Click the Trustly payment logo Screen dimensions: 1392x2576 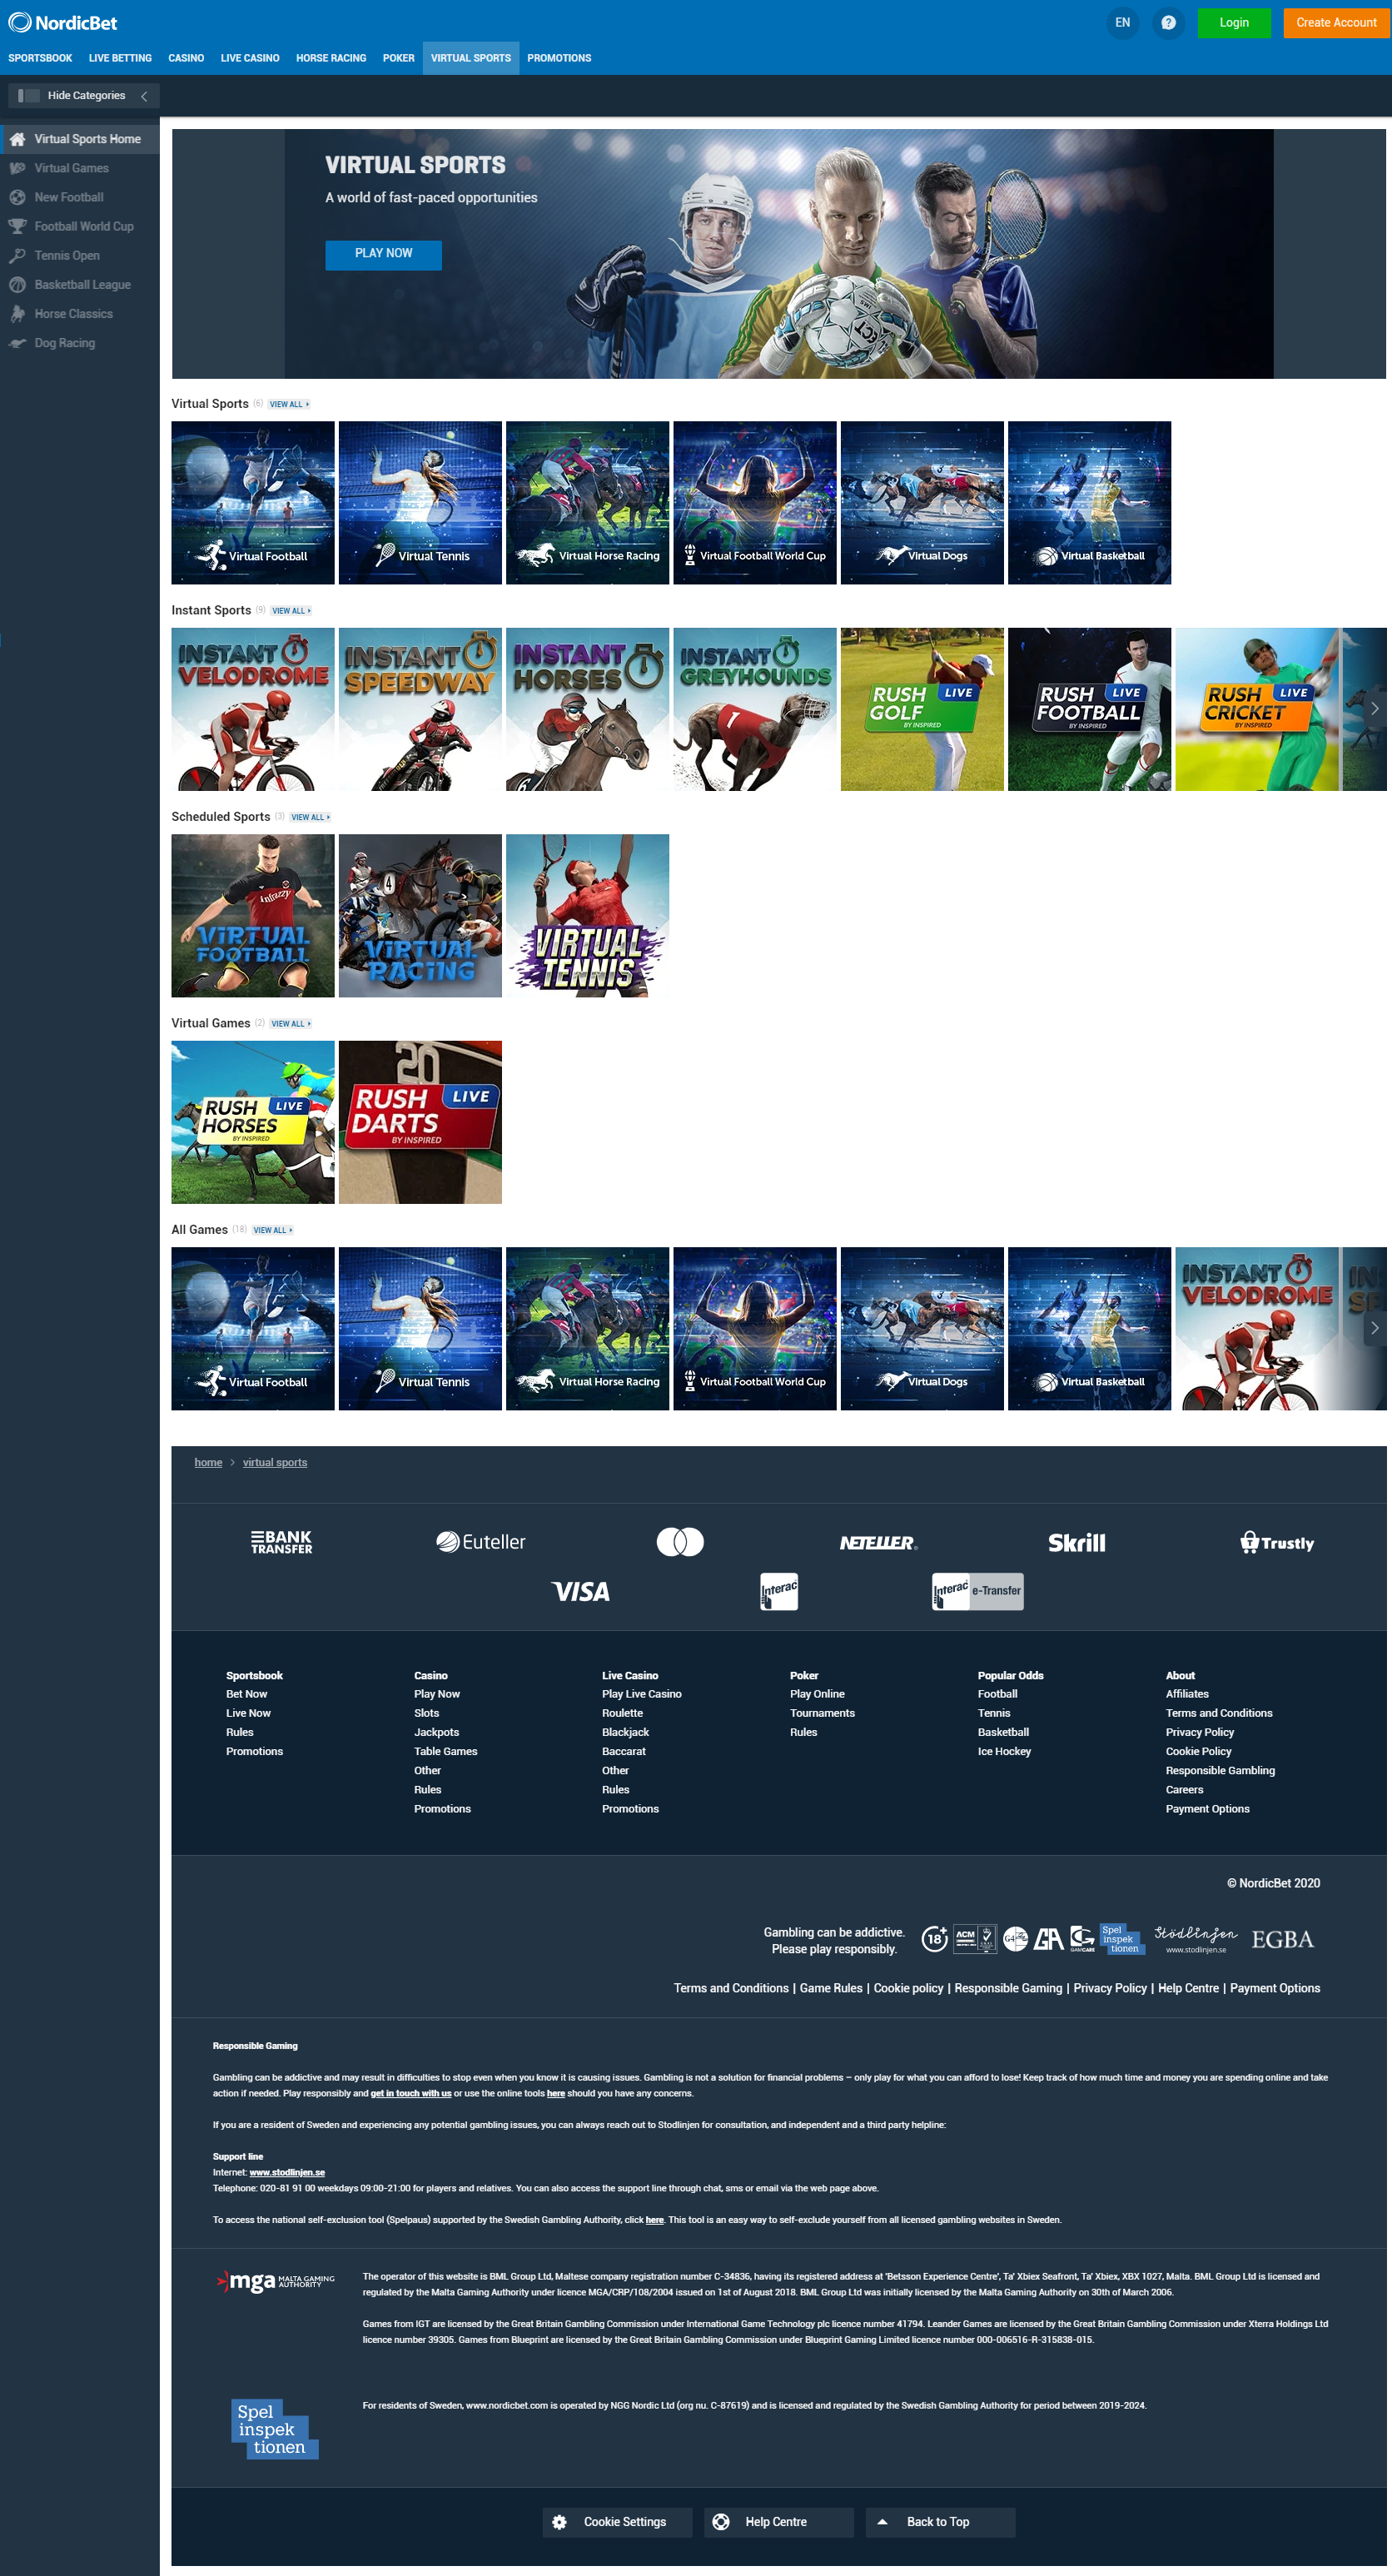pos(1277,1542)
